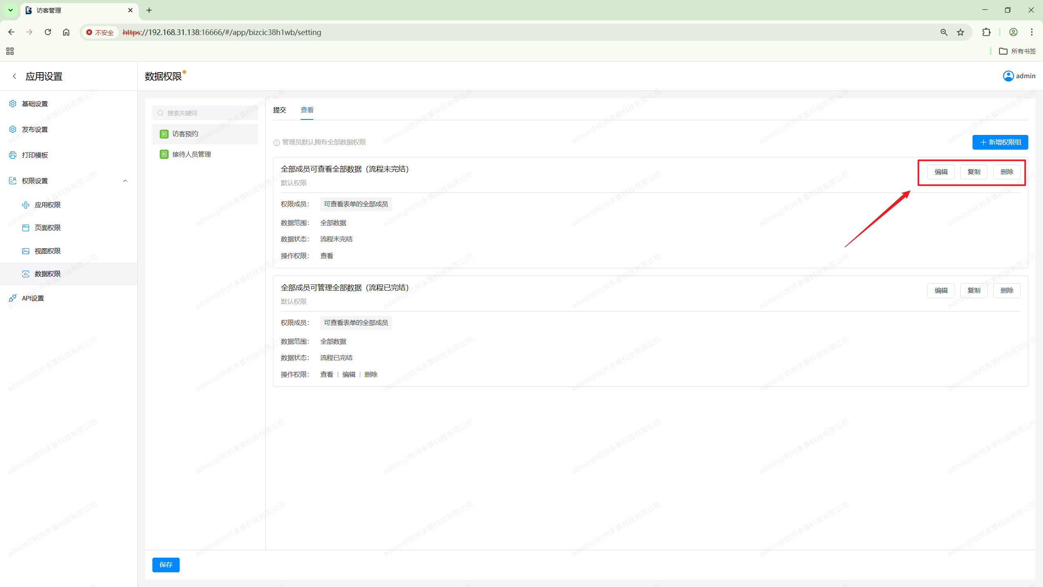Screen dimensions: 1043x587
Task: Click the application permission icon in sidebar
Action: (x=26, y=205)
